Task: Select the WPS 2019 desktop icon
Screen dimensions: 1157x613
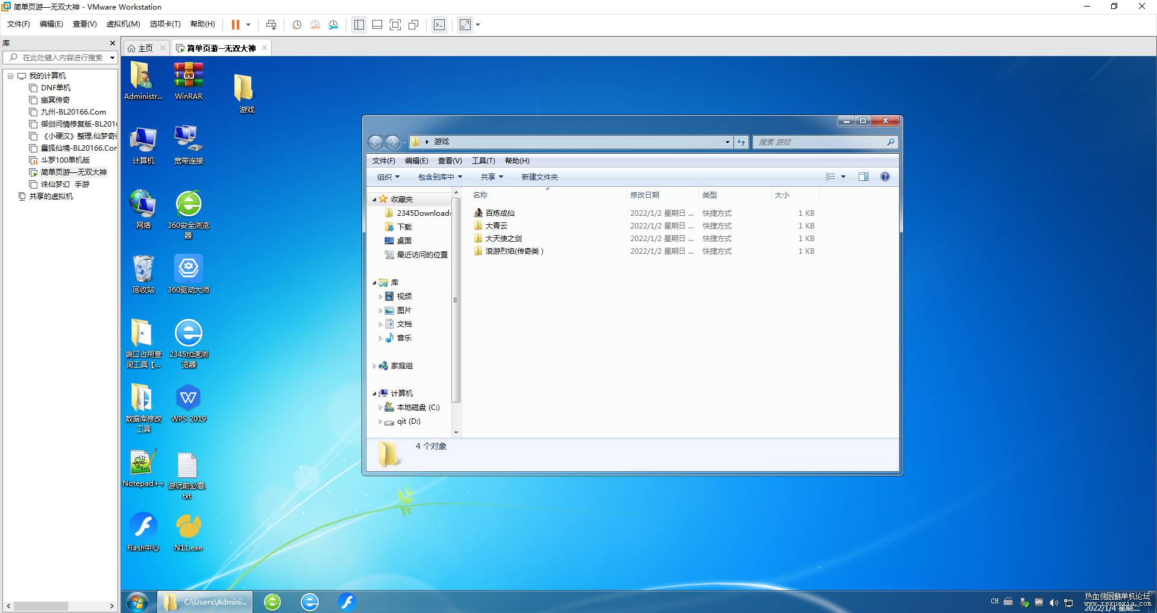Action: 189,403
